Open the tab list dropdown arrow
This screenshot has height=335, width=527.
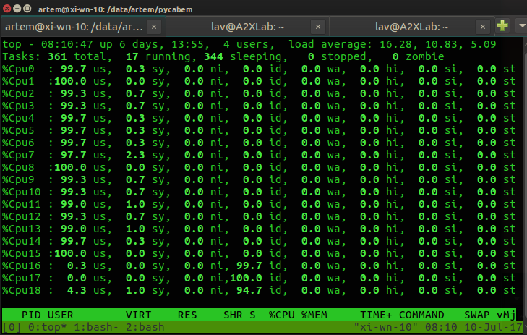tap(522, 25)
